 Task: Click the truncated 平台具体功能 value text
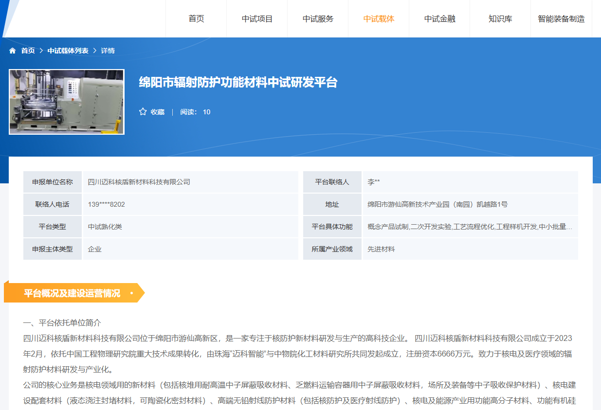click(x=469, y=227)
